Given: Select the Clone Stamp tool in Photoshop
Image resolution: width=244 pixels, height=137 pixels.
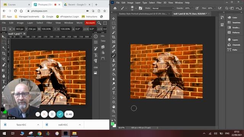Looking at the screenshot, I should [114, 60].
